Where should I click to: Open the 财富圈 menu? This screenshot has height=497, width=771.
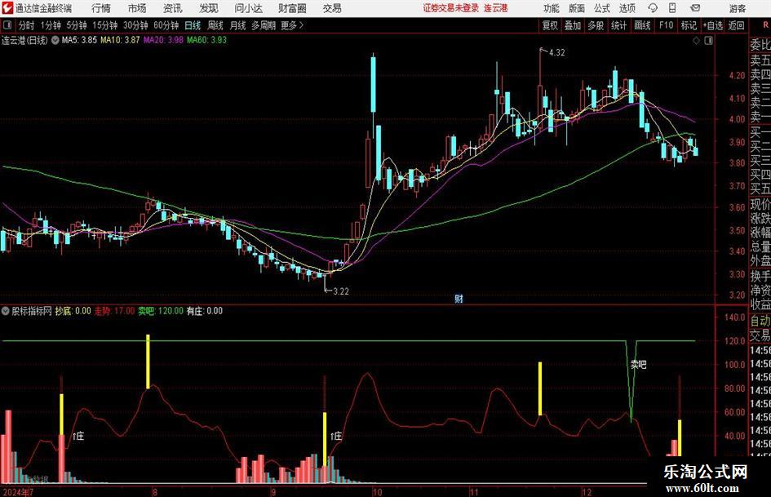[292, 8]
